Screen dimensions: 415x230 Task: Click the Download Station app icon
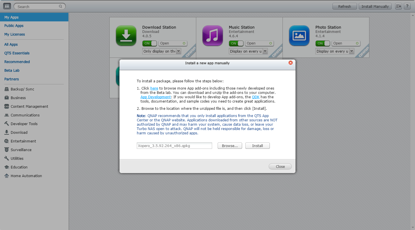pyautogui.click(x=126, y=36)
